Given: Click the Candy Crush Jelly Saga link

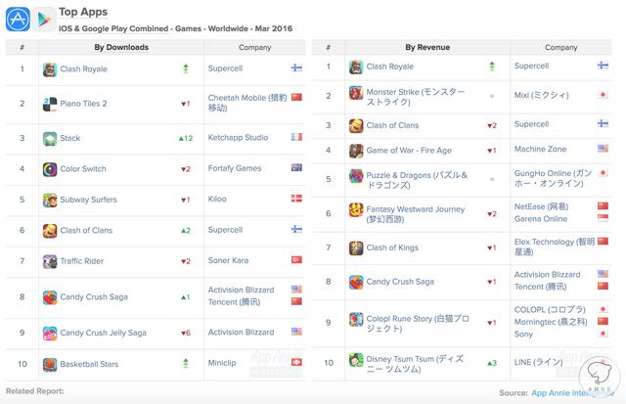Looking at the screenshot, I should 103,333.
